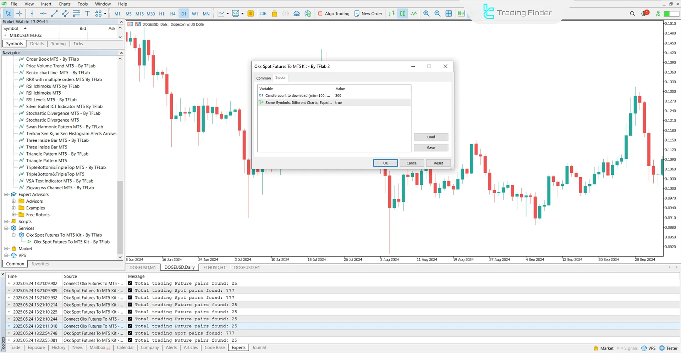Edit the candle count value 300

pos(338,95)
